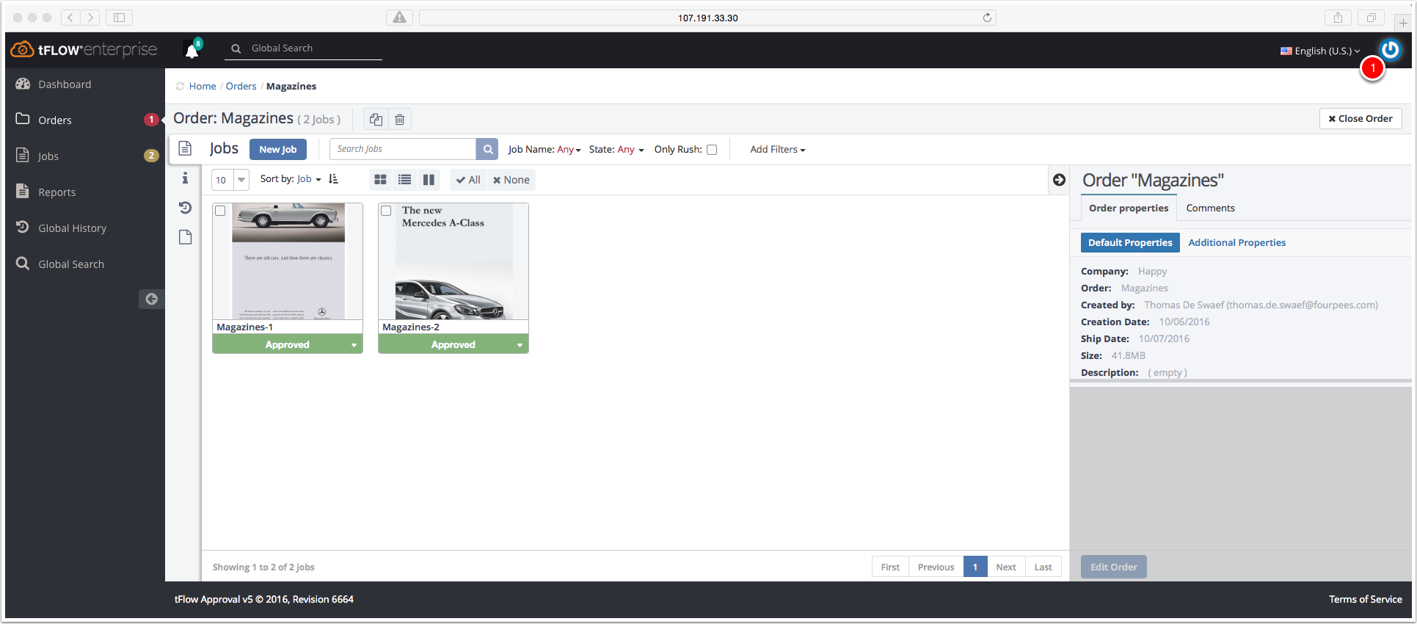
Task: Open the info tab icon
Action: pyautogui.click(x=185, y=178)
